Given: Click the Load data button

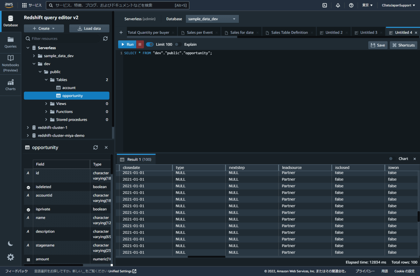Looking at the screenshot, I should pos(89,28).
